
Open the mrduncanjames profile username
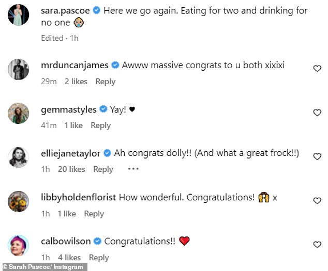[74, 65]
